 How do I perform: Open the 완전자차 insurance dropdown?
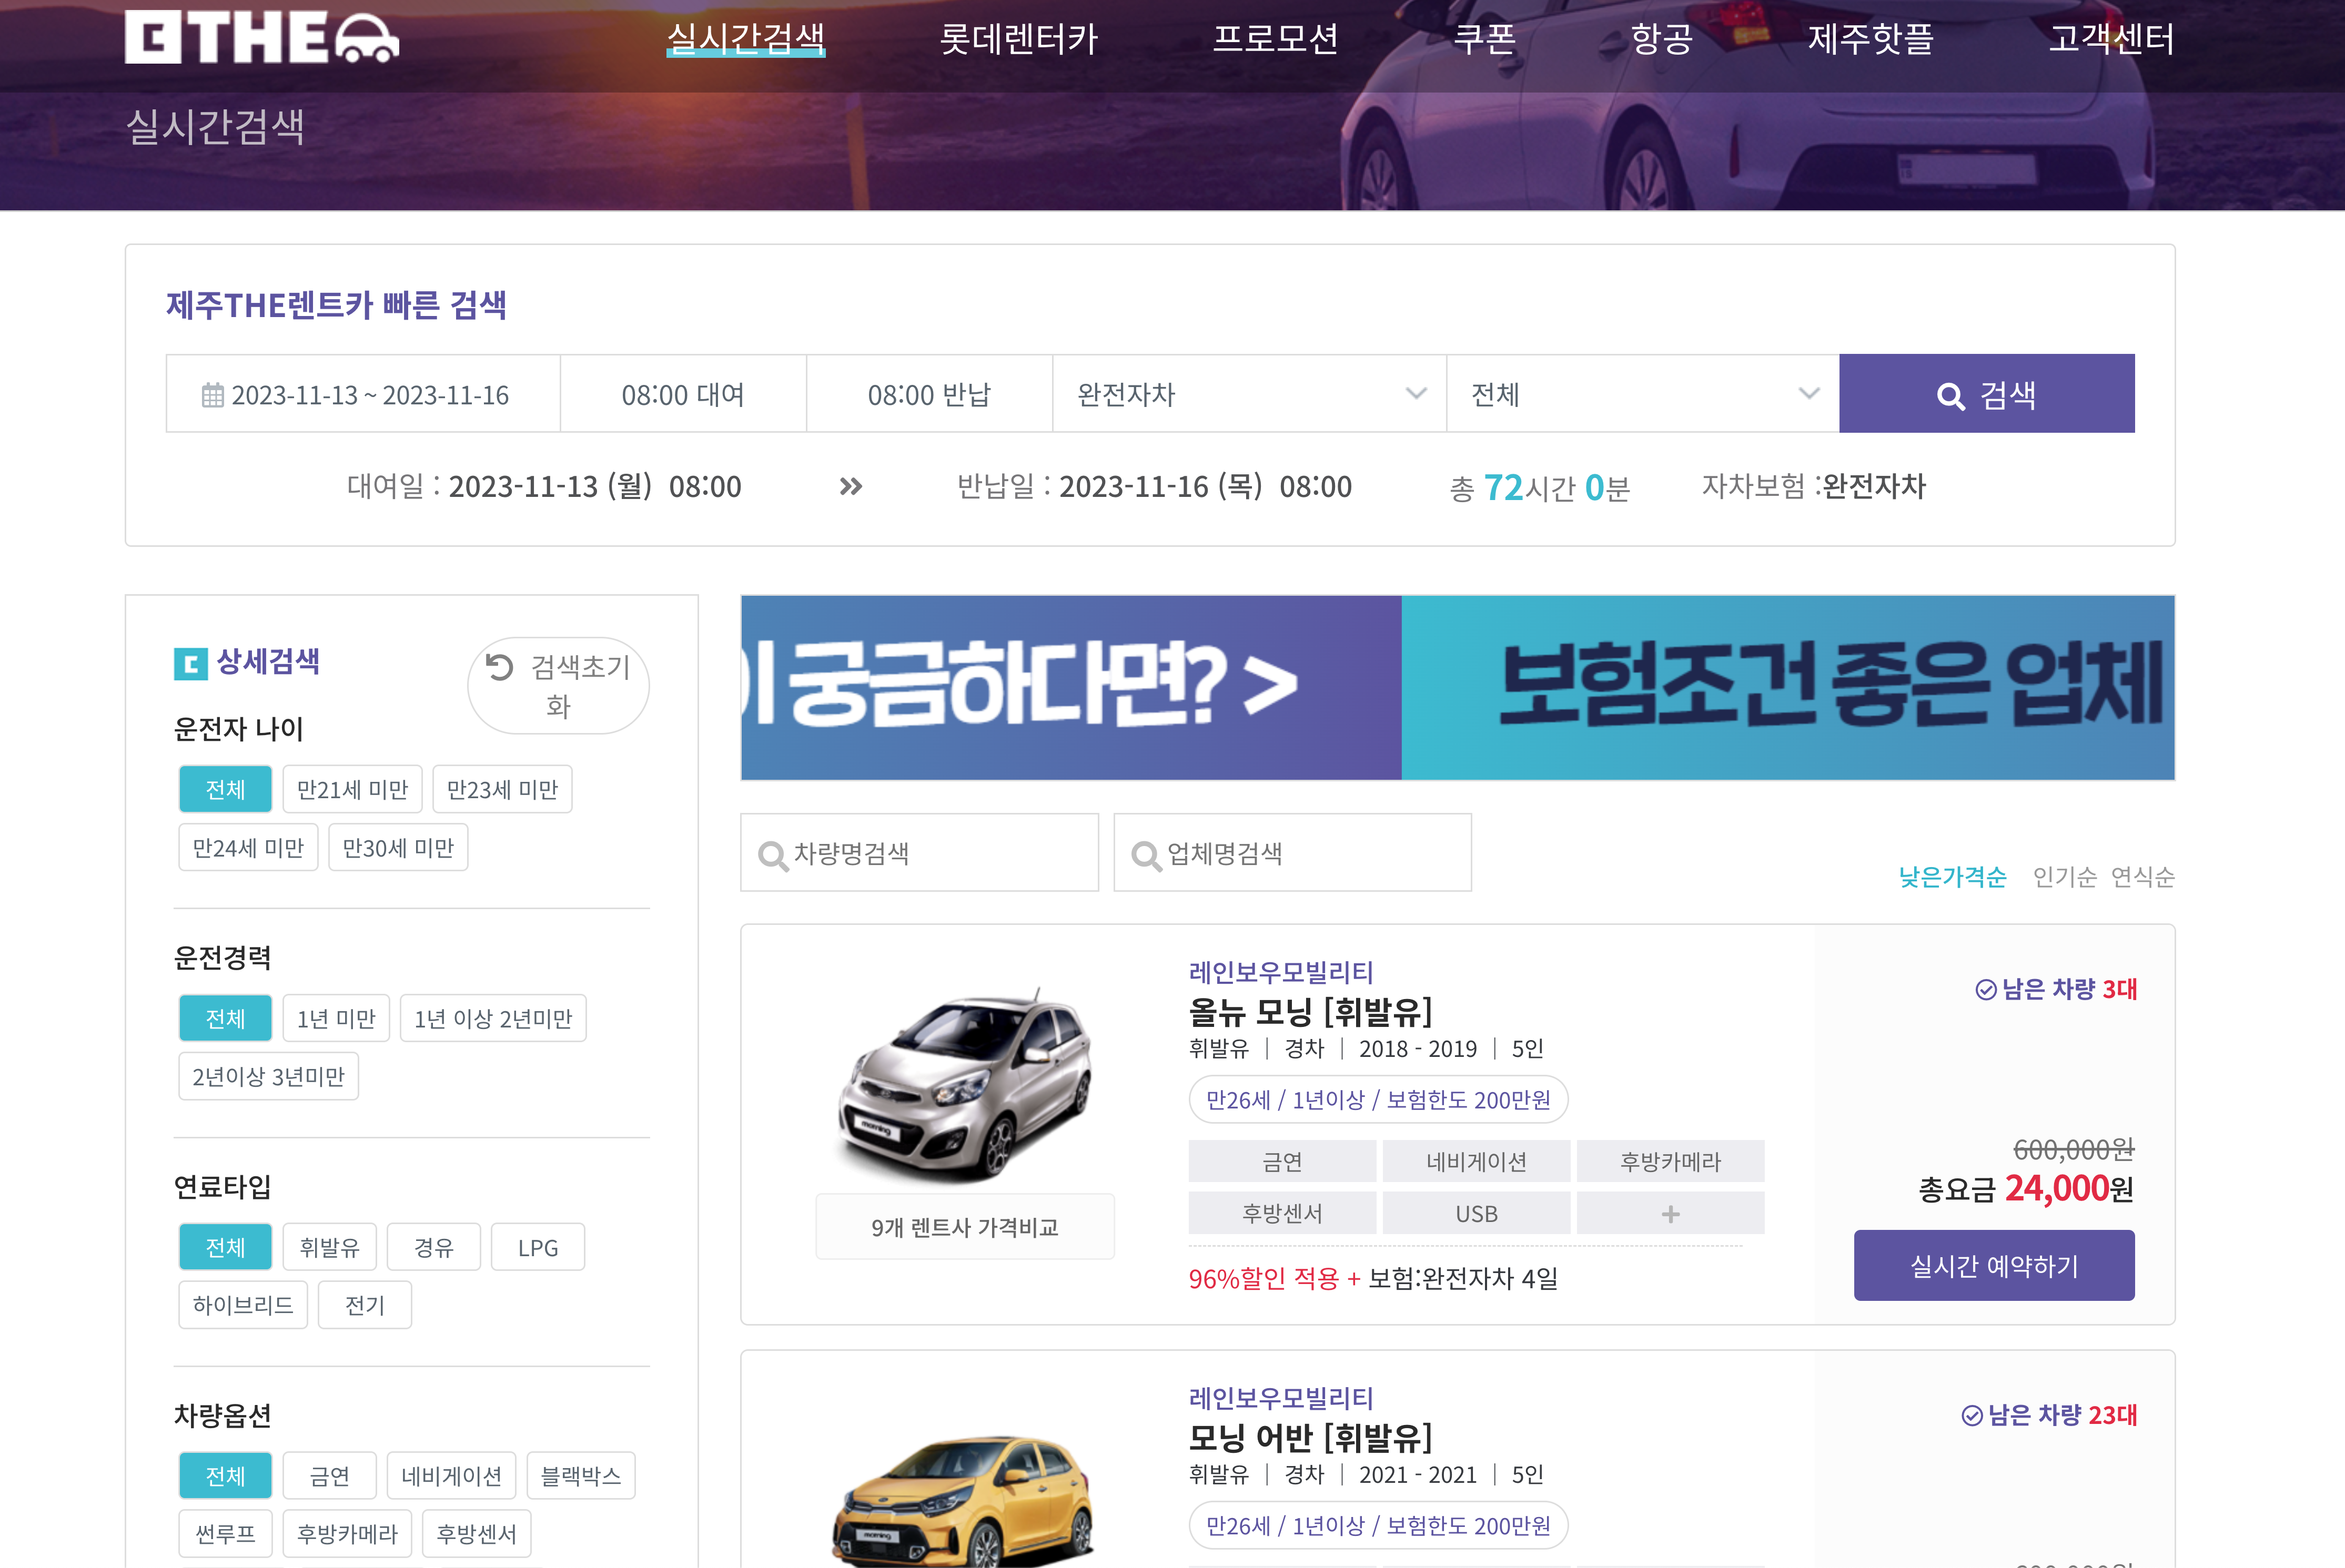click(x=1248, y=394)
